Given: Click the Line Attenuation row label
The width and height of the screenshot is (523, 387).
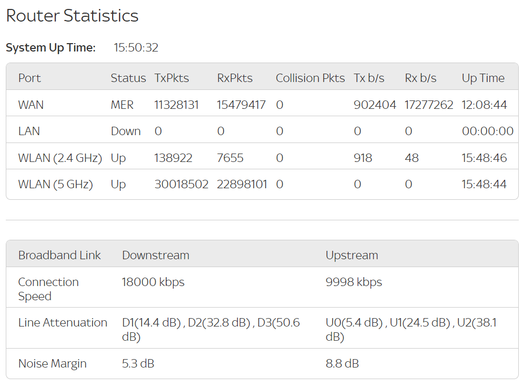Looking at the screenshot, I should pos(63,323).
